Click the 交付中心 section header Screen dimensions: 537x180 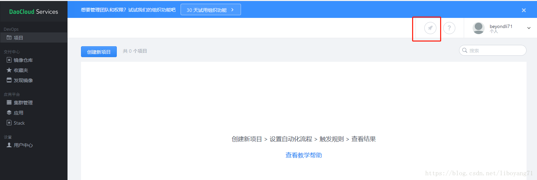pyautogui.click(x=12, y=52)
